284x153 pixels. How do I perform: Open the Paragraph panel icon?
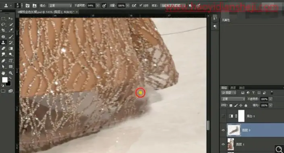pos(215,27)
